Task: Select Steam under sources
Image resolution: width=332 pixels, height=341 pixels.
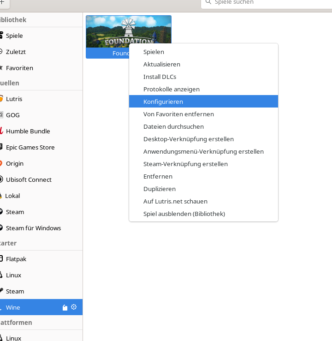Action: [41, 212]
